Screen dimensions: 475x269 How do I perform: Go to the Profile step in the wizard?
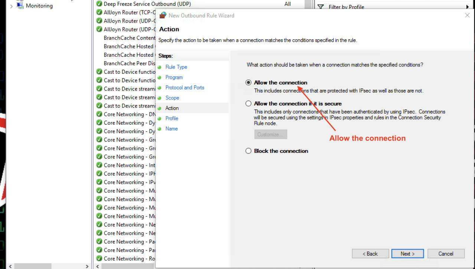point(171,118)
